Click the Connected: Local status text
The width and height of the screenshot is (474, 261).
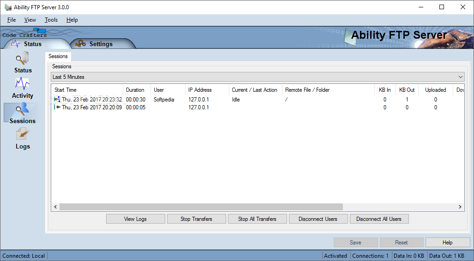click(x=24, y=256)
